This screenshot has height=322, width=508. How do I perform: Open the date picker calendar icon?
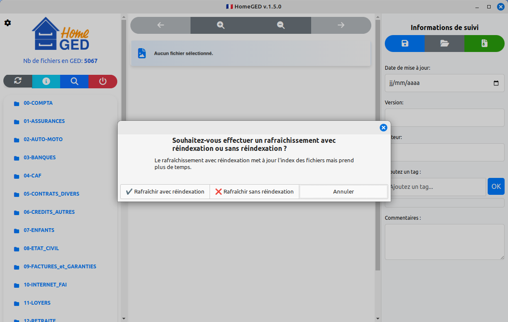[x=496, y=83]
